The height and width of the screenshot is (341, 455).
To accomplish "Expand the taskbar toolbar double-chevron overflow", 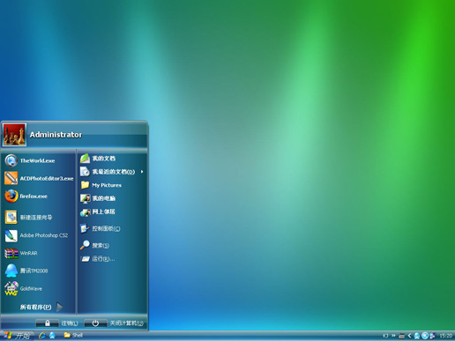I will click(x=393, y=335).
